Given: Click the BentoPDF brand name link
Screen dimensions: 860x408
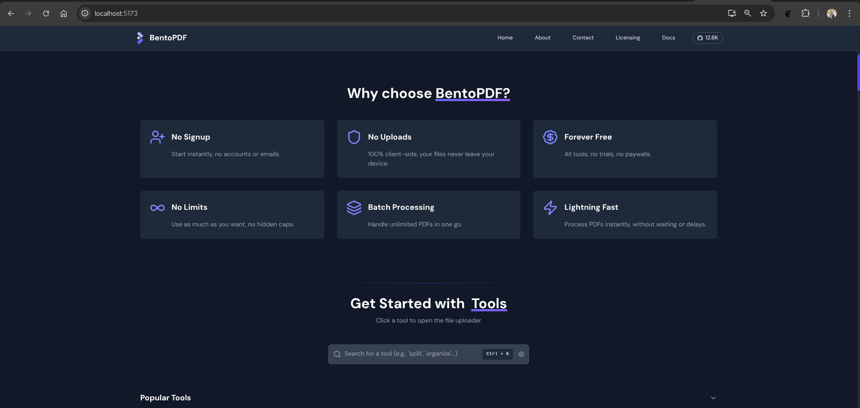Looking at the screenshot, I should click(168, 37).
